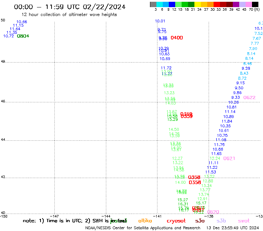
Task: Click wave height value 10.01
Action: (160, 21)
